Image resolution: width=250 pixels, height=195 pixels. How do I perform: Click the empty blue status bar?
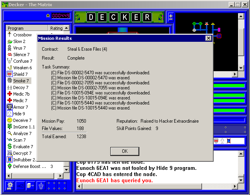[x=229, y=120]
